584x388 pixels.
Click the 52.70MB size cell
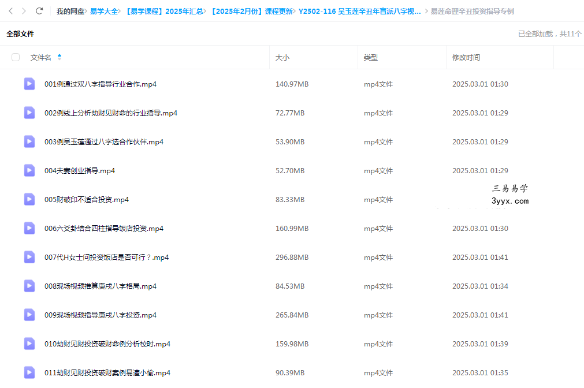(290, 170)
